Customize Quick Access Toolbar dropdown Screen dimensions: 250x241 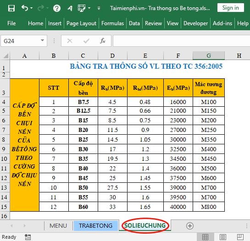tap(99, 8)
